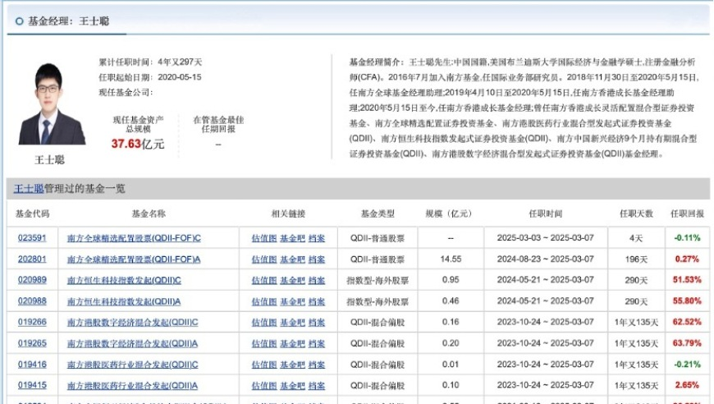Screen dimensions: 714x404
Task: Open 估值图 for fund 020989
Action: click(264, 281)
